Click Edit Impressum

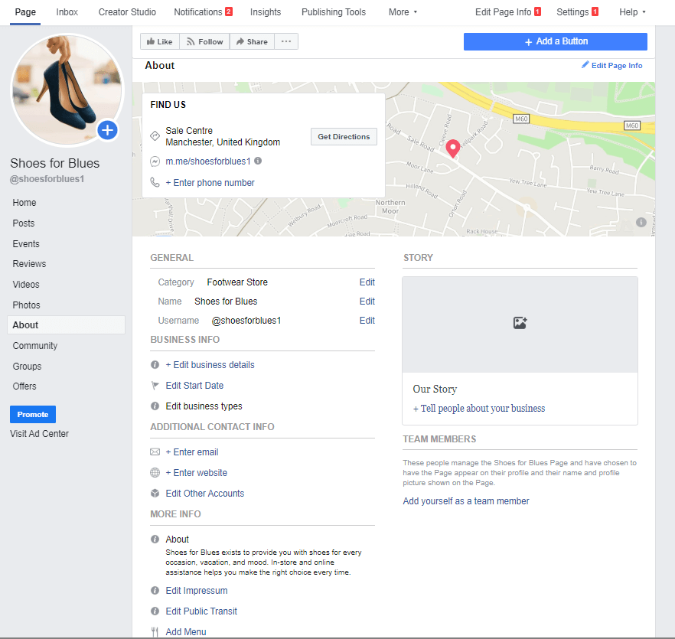point(197,590)
